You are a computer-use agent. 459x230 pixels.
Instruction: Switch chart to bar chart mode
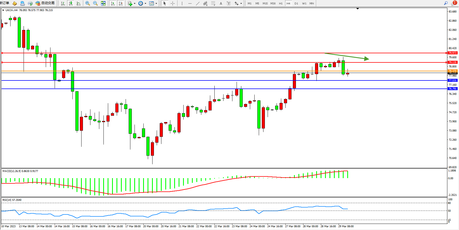[63, 3]
